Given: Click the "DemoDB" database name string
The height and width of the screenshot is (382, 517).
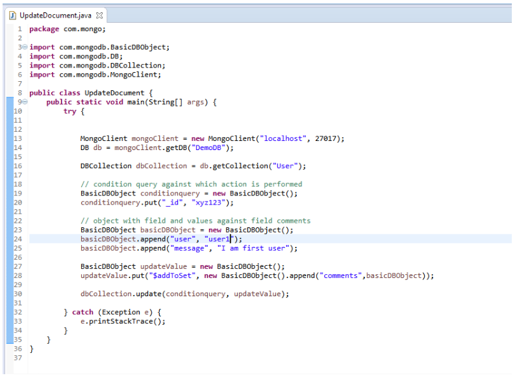Looking at the screenshot, I should click(205, 147).
